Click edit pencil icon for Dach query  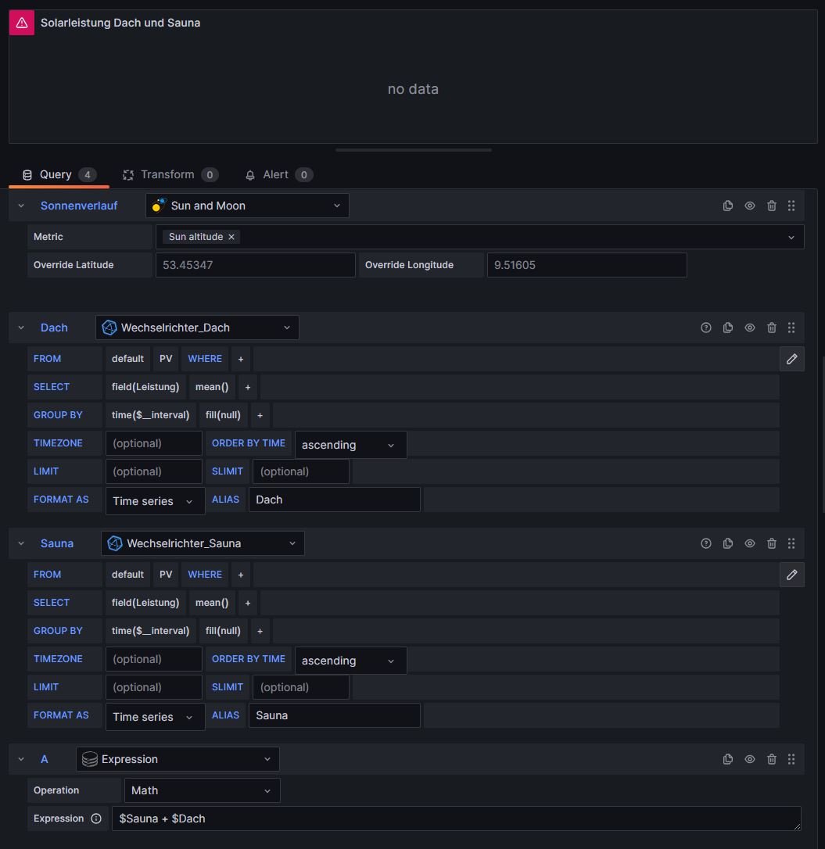coord(791,359)
